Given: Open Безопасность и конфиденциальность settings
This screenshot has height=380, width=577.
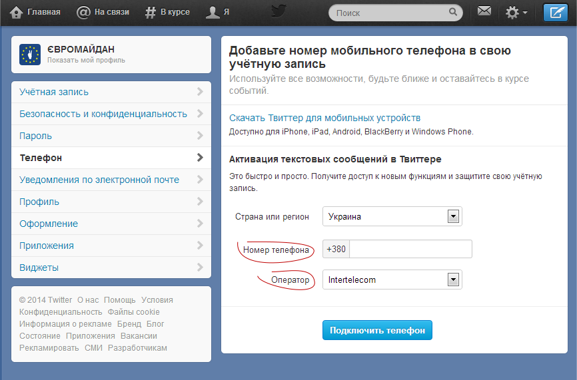Looking at the screenshot, I should (111, 114).
